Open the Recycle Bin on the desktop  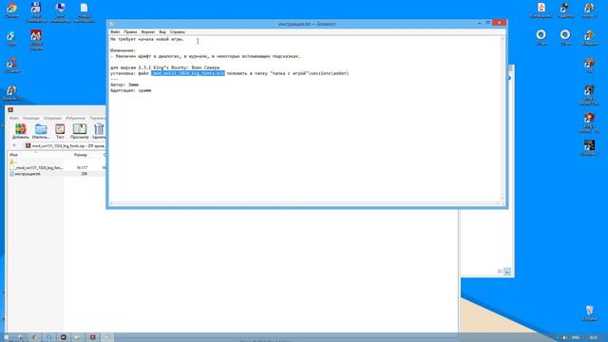pyautogui.click(x=589, y=313)
